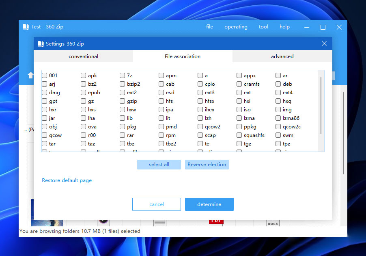Viewport: 366px width, 256px height.
Task: Tick the 7z checkbox
Action: point(122,75)
